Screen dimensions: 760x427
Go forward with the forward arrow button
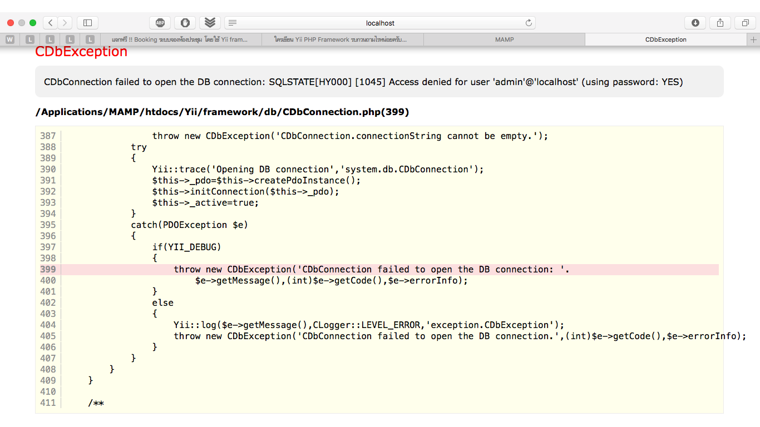65,23
